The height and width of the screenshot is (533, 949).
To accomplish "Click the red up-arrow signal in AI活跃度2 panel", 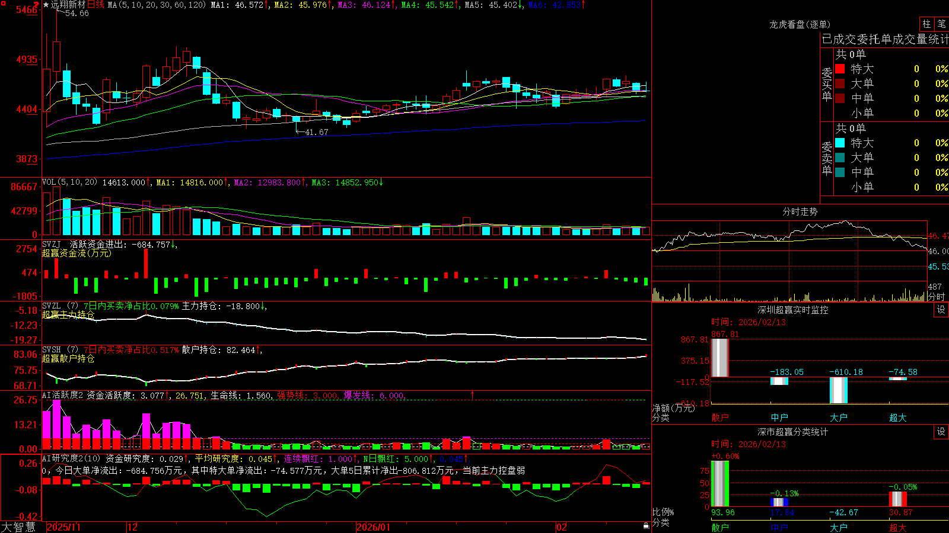I will tap(473, 394).
